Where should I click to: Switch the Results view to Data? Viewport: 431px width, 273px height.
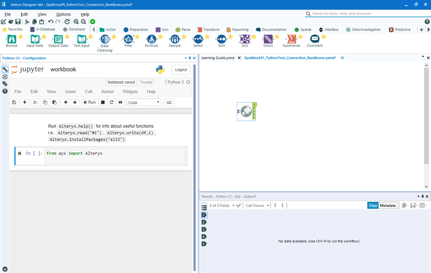373,205
